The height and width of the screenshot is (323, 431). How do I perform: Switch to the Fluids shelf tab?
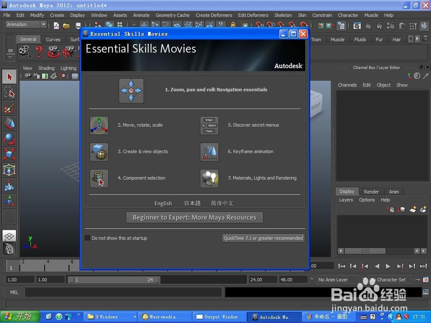[360, 40]
